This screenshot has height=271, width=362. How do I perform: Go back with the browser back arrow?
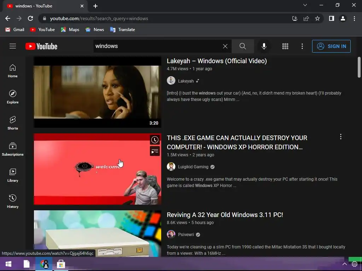point(8,18)
